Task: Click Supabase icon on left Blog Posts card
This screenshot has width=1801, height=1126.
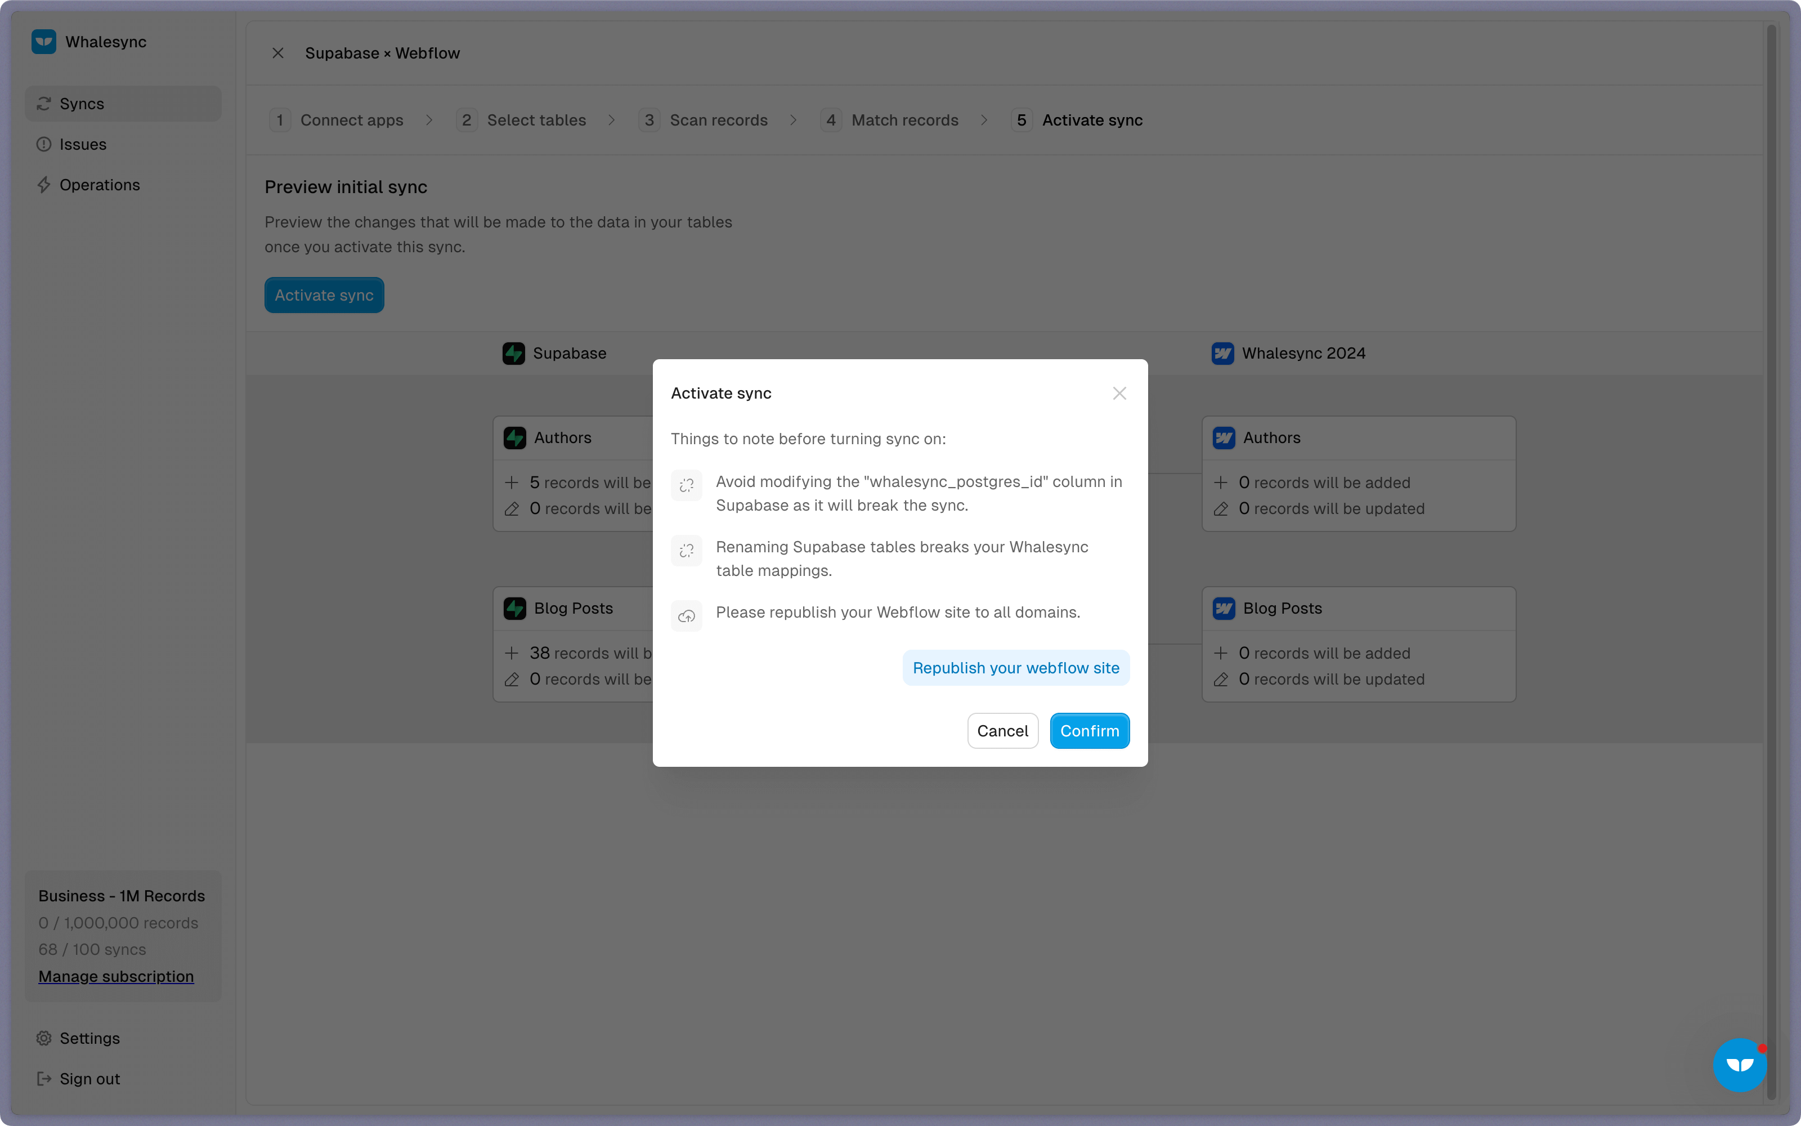Action: click(515, 609)
